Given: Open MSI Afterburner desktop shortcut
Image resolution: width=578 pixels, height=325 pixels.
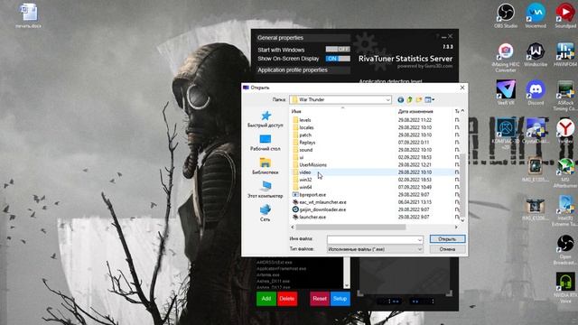Looking at the screenshot, I should point(565,172).
